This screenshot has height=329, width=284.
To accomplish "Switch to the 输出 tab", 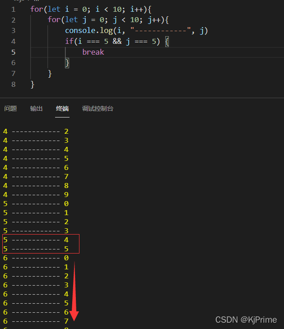I will click(36, 108).
